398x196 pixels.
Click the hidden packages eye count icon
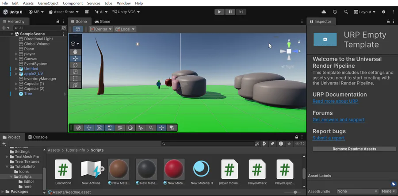point(300,144)
